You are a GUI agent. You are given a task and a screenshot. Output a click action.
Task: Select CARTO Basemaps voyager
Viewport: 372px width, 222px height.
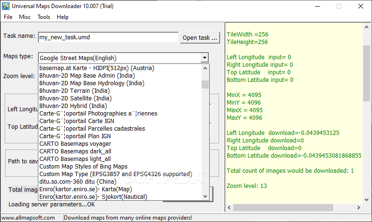[120, 144]
